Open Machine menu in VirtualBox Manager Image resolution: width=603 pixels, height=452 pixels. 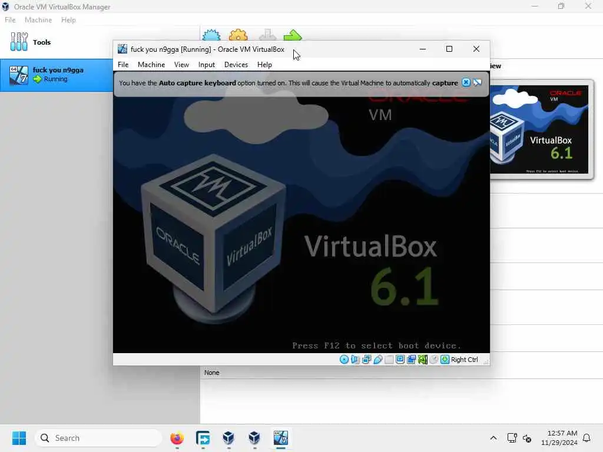click(38, 20)
